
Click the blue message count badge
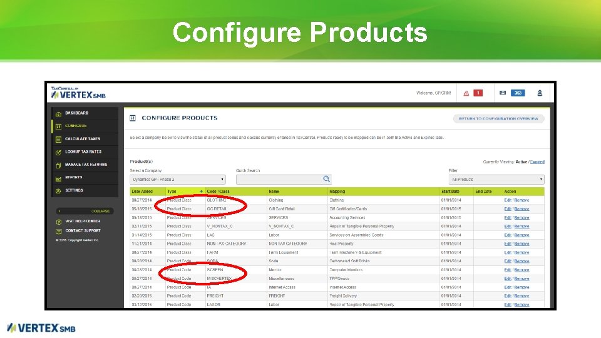pyautogui.click(x=518, y=93)
